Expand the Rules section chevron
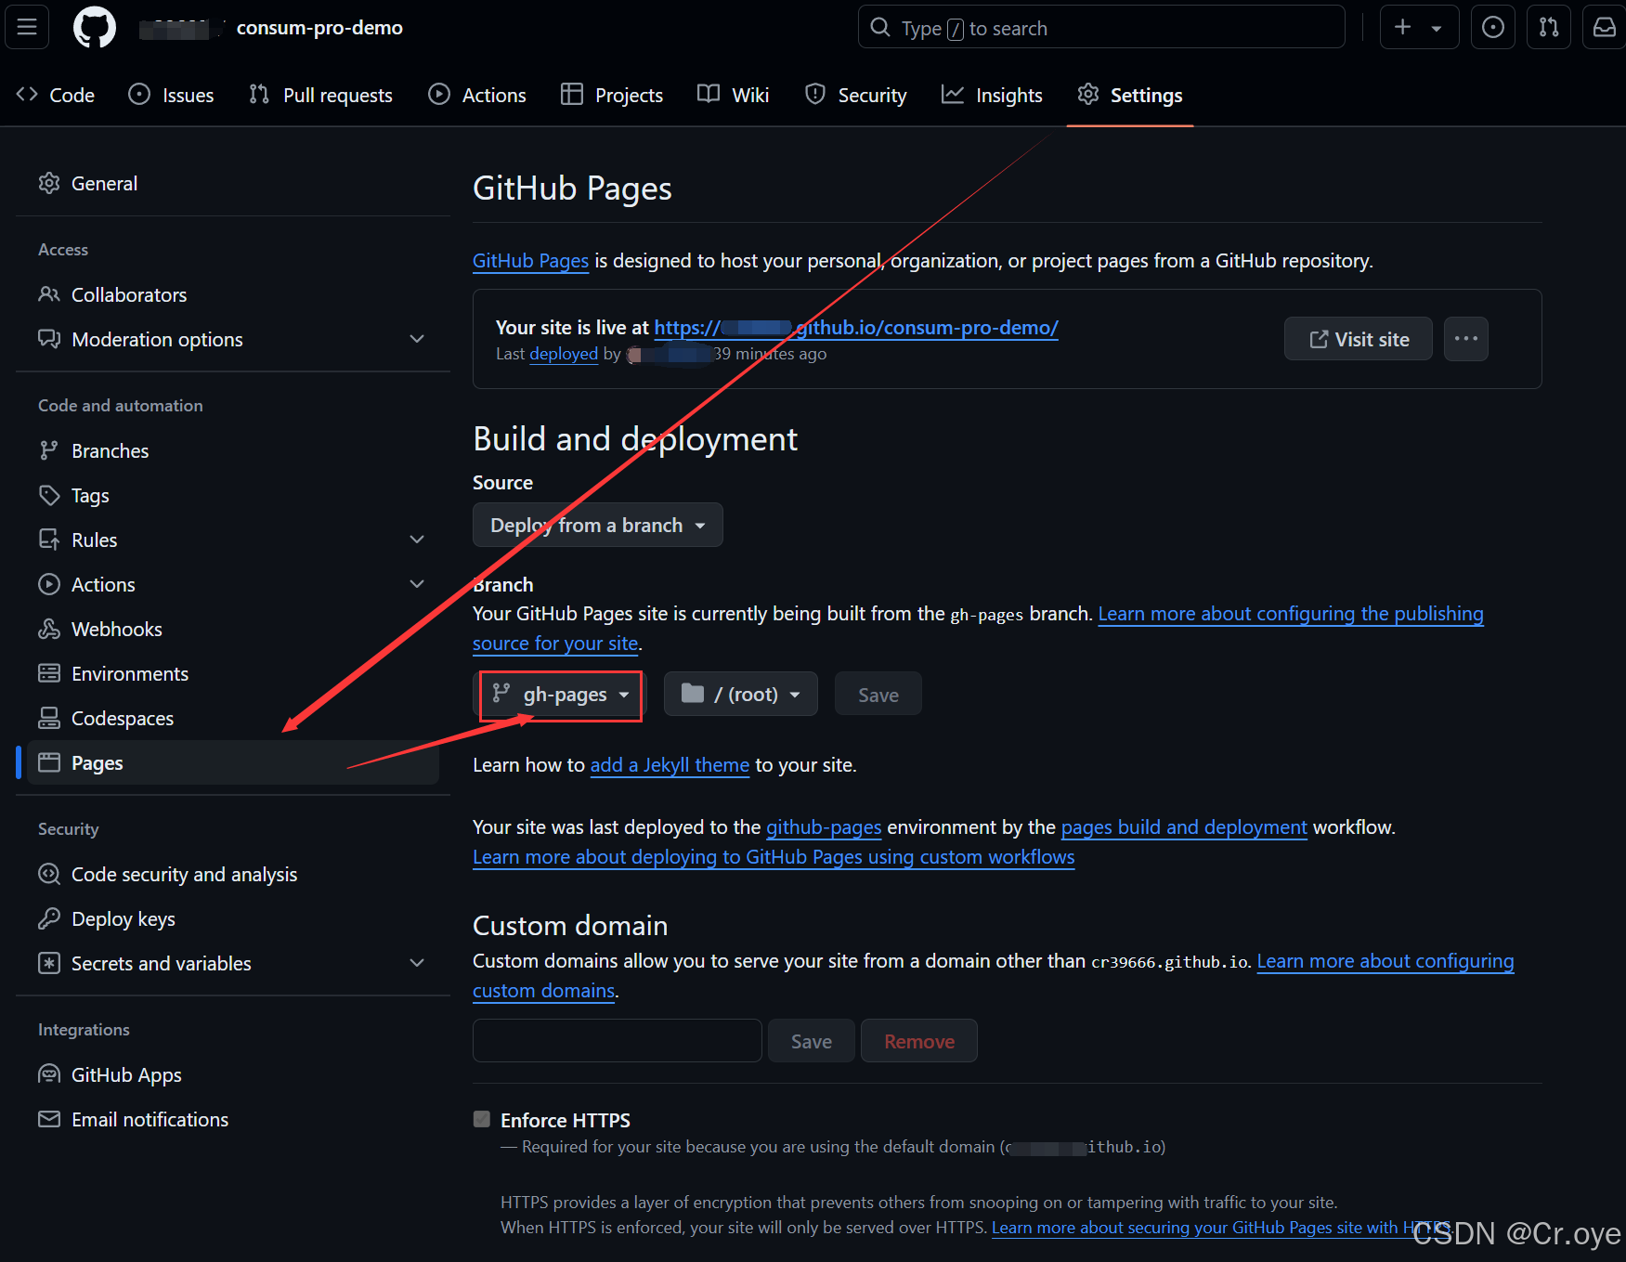1626x1262 pixels. [x=417, y=540]
